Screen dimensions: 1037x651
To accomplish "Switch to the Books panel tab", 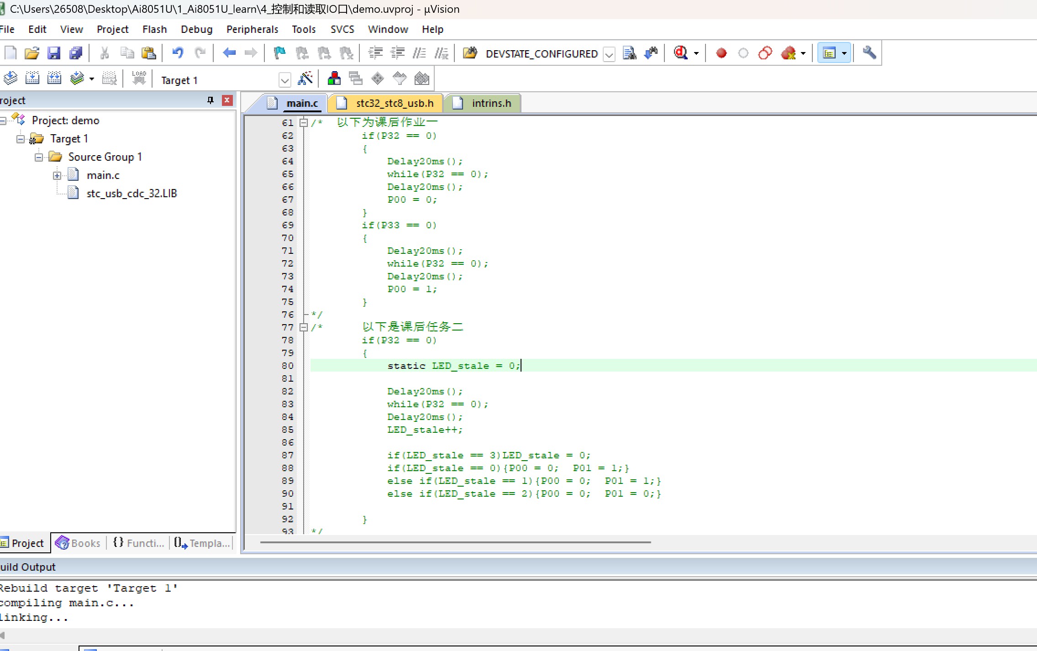I will [79, 543].
